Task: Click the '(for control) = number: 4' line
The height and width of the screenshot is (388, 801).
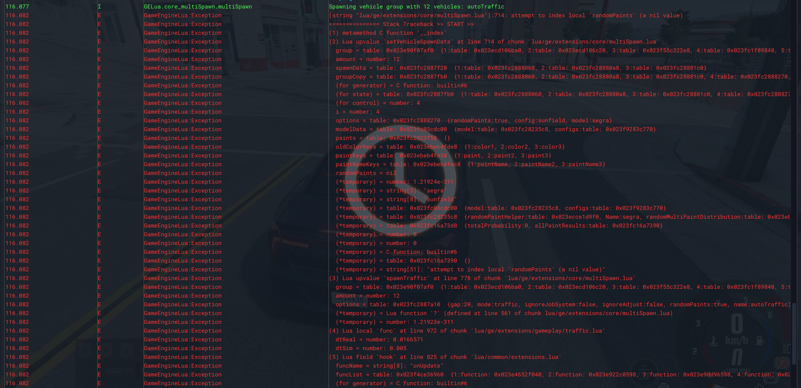Action: click(378, 103)
